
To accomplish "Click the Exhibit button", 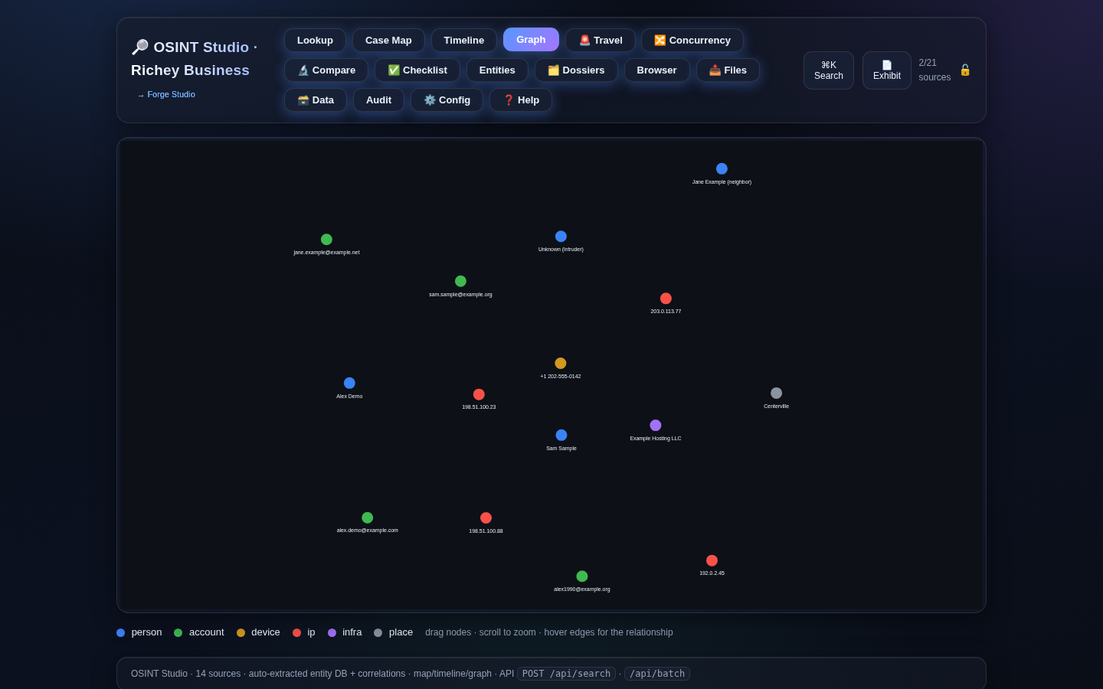I will coord(887,70).
